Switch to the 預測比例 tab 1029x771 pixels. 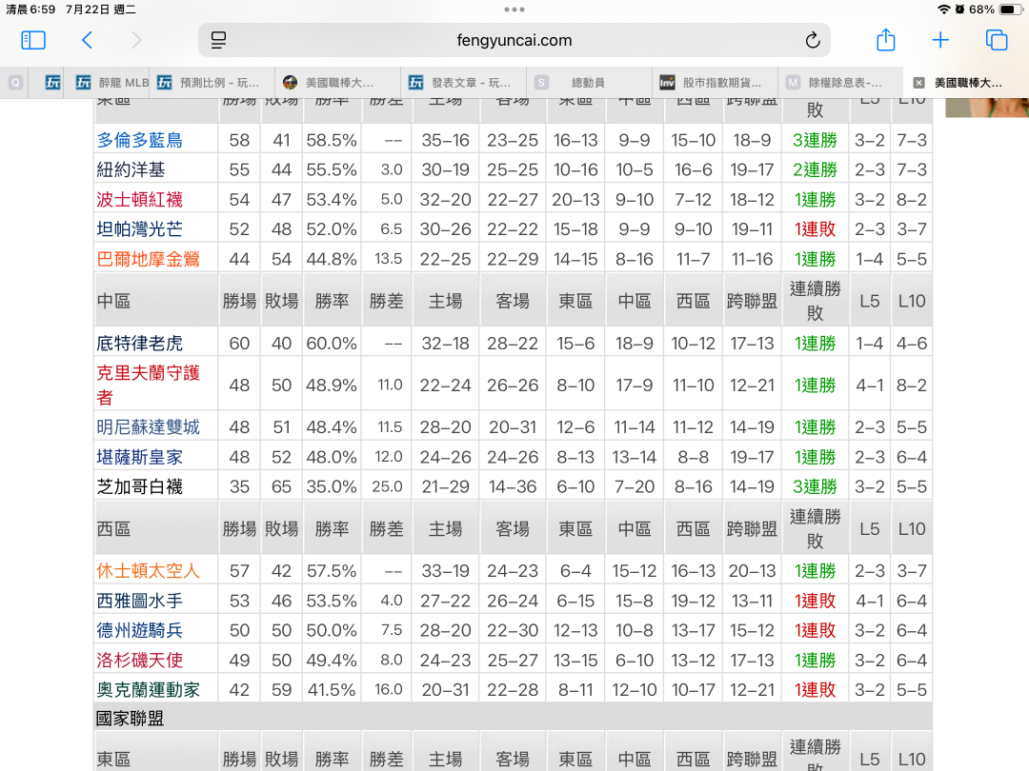[212, 83]
